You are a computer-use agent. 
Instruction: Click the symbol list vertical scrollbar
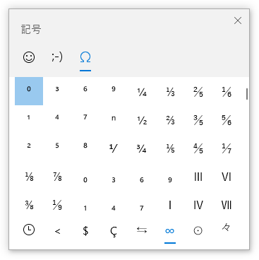coord(247,94)
